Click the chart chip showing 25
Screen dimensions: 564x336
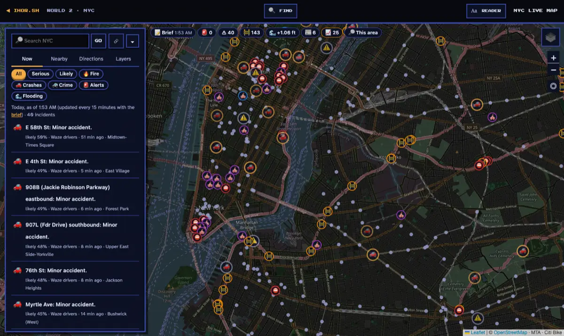pos(332,32)
